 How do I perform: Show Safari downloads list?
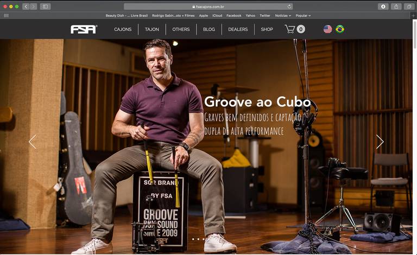click(x=383, y=7)
